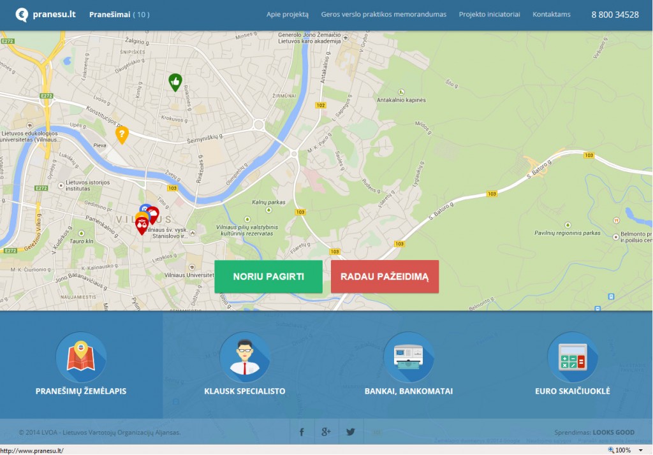Open the Twitter footer icon

(x=351, y=431)
